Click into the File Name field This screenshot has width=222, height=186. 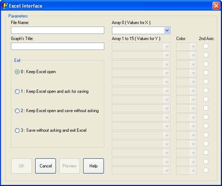(58, 30)
